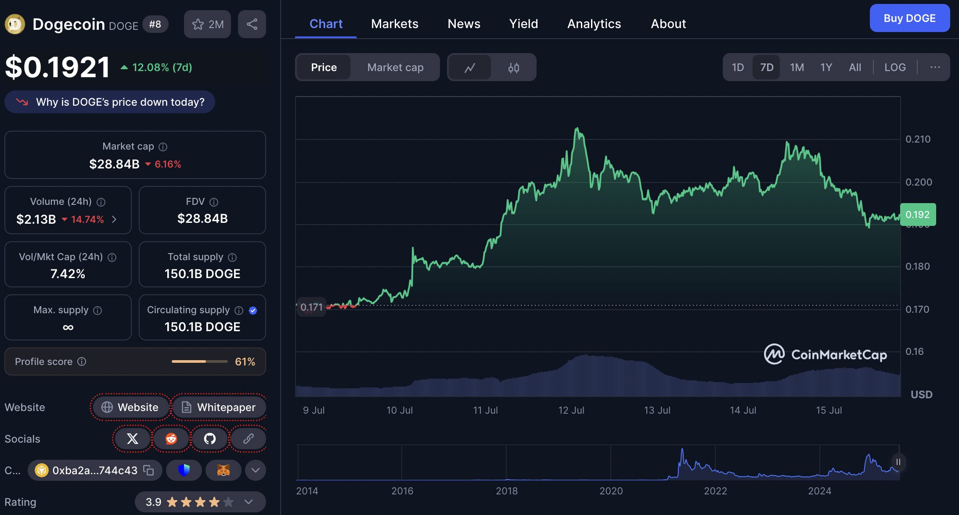Click the $28.84B market cap value
This screenshot has height=515, width=959.
click(114, 164)
